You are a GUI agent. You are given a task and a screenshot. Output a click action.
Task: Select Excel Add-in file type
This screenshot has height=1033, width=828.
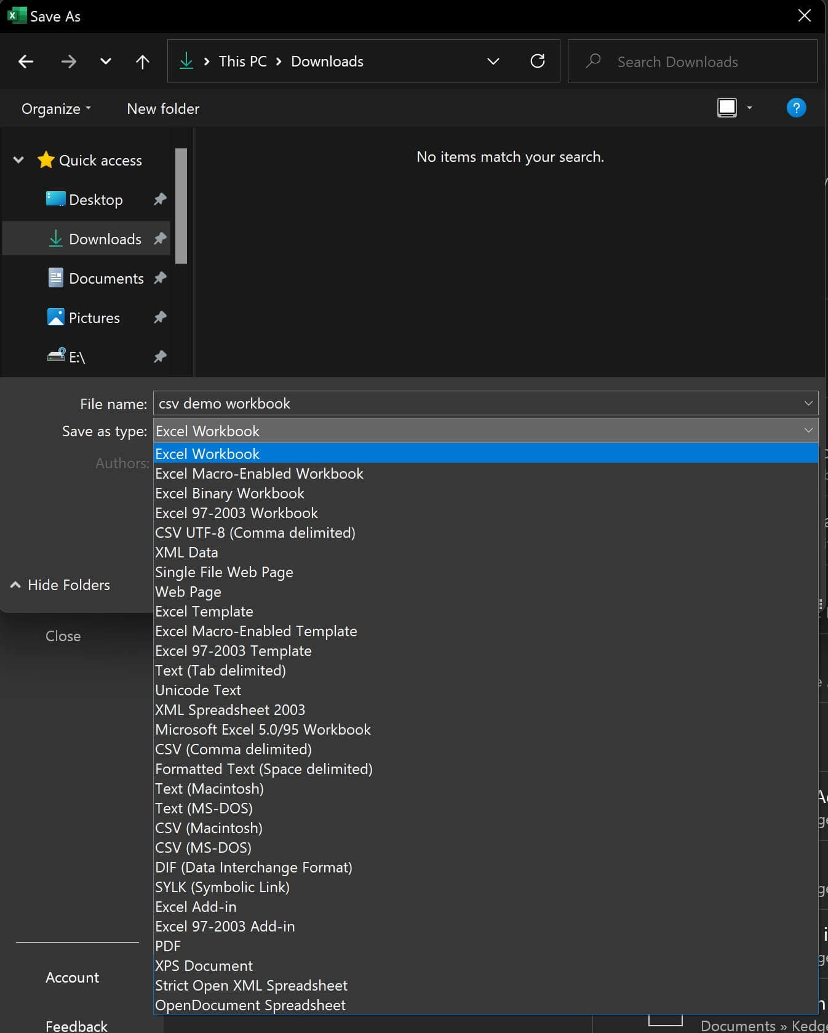tap(485, 907)
